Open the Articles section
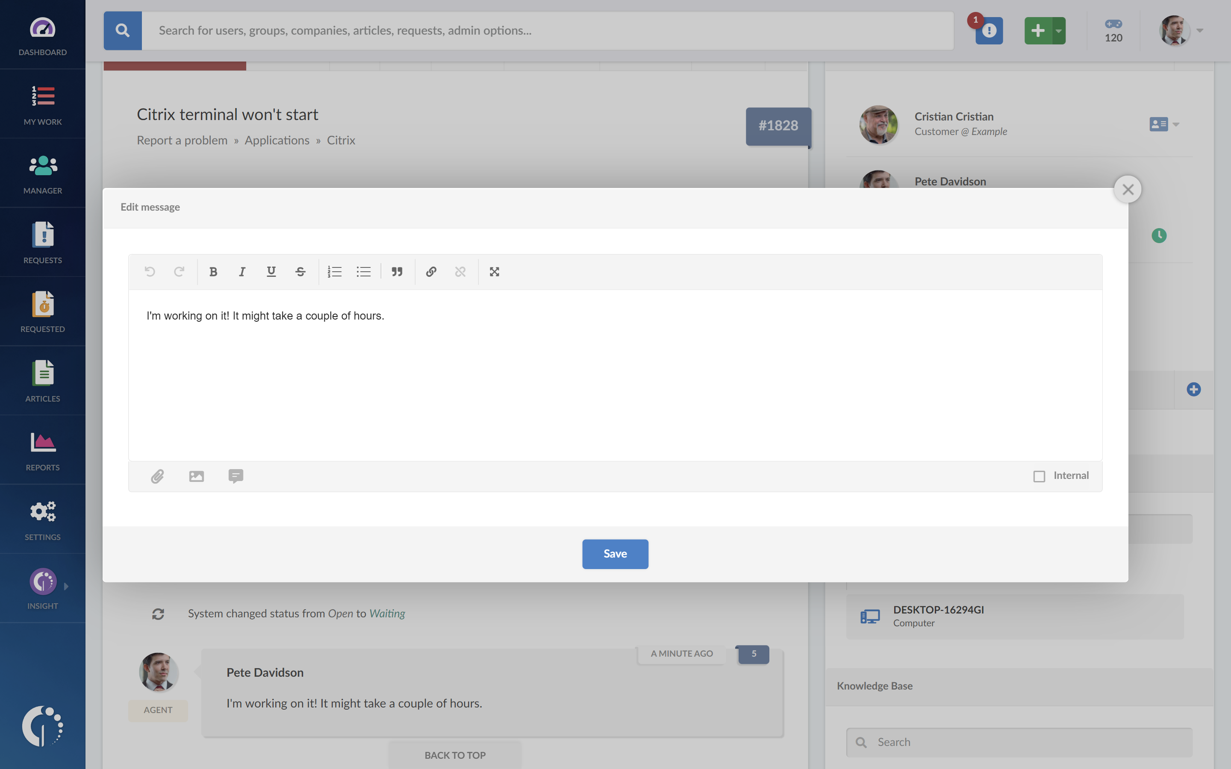Viewport: 1231px width, 769px height. (x=43, y=381)
